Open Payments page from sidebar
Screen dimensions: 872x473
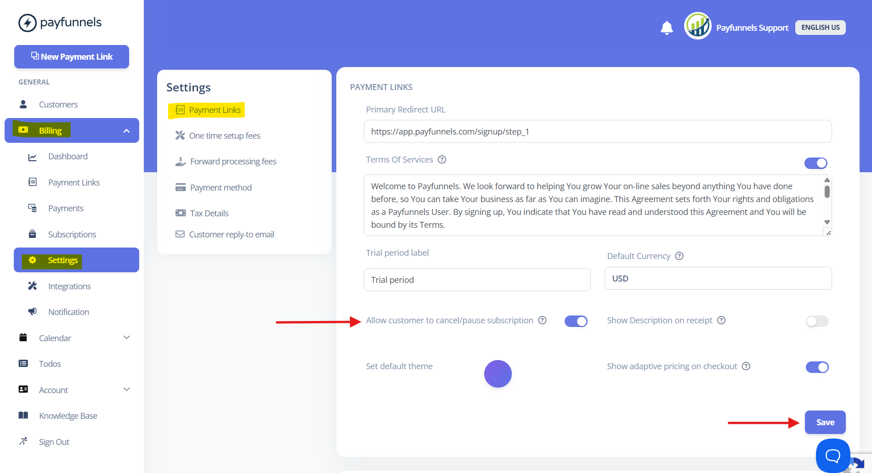66,208
